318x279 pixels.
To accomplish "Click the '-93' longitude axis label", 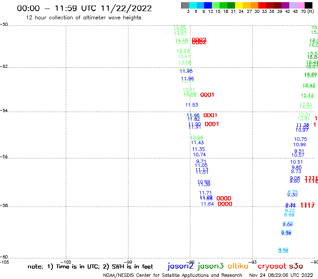I will [253, 262].
